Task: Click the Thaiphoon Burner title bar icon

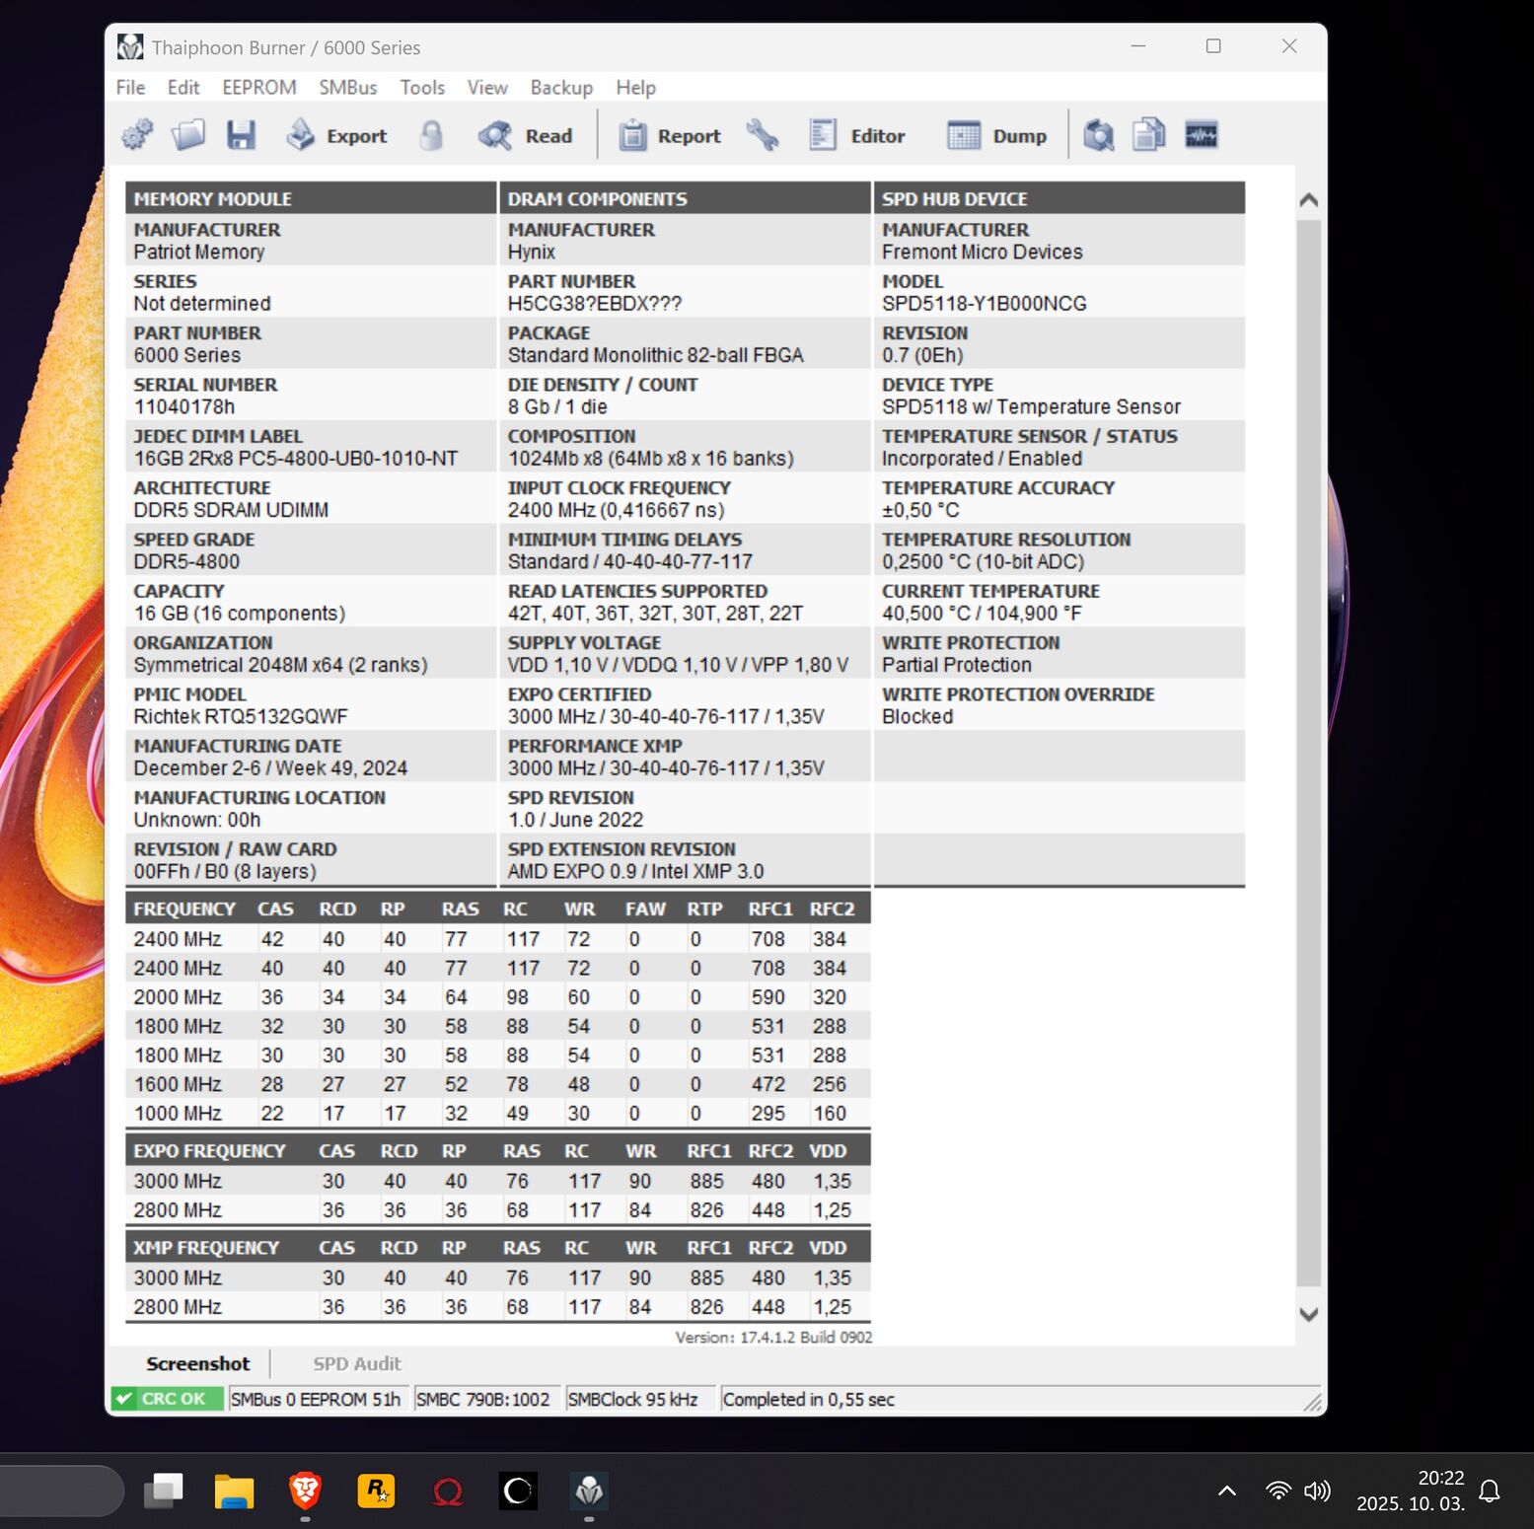Action: click(129, 46)
